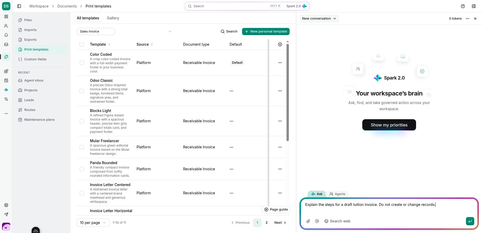Open Documents in the breadcrumb

(67, 6)
